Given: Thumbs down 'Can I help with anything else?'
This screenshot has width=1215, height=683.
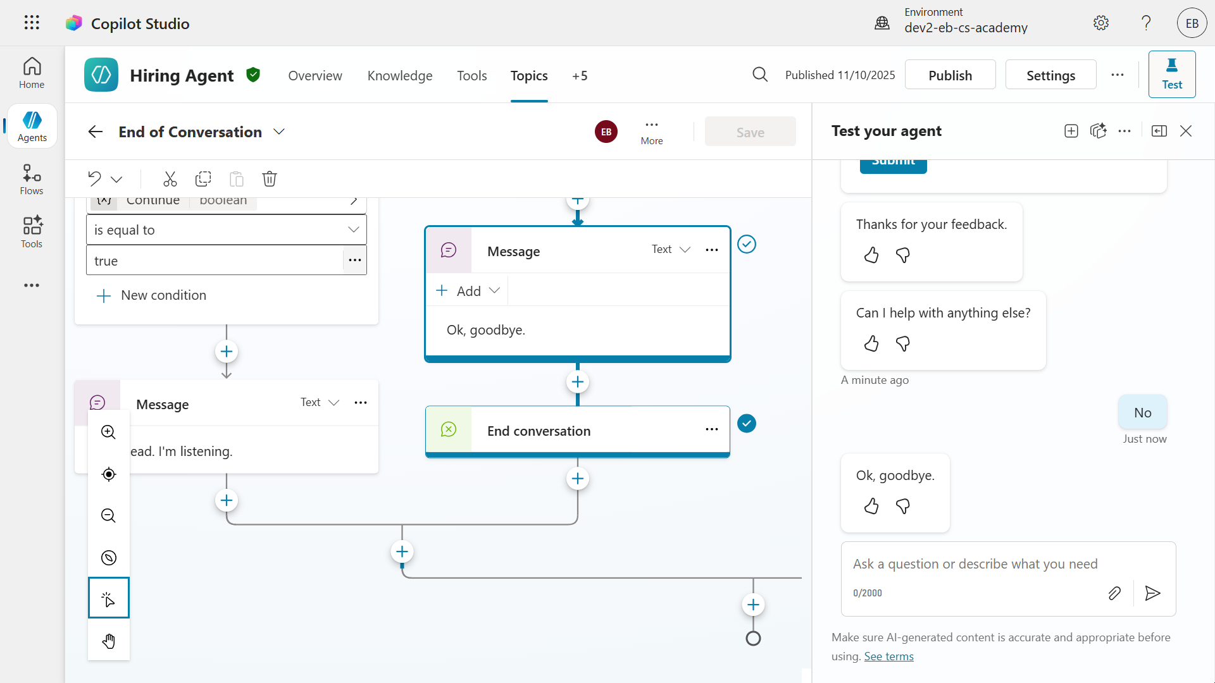Looking at the screenshot, I should 903,343.
